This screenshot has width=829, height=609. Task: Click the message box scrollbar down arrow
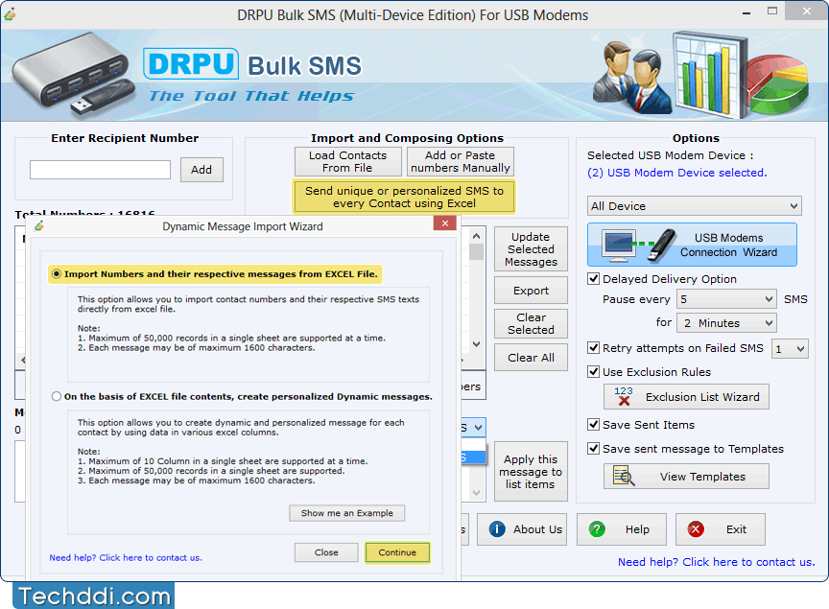pyautogui.click(x=476, y=493)
